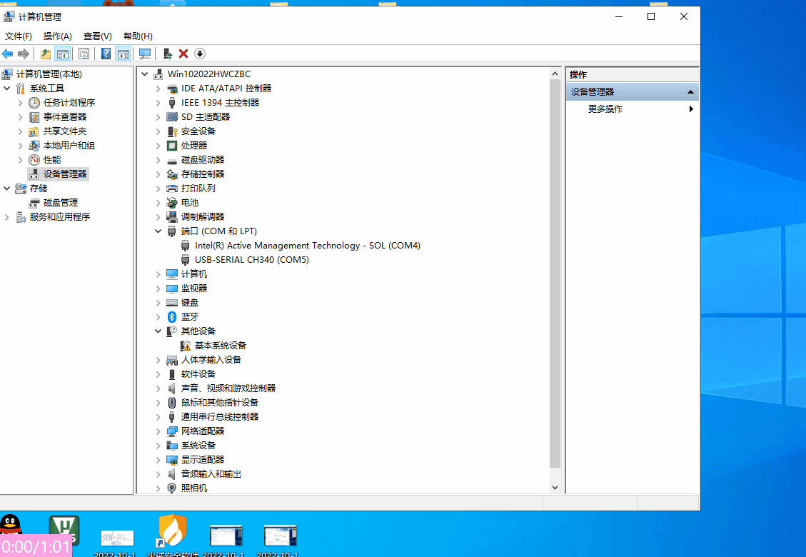Viewport: 806px width, 557px height.
Task: Open the green µ (uVision) desktop icon
Action: coord(64,531)
